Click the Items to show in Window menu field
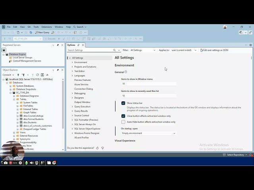This screenshot has height=190, width=254. (149, 84)
